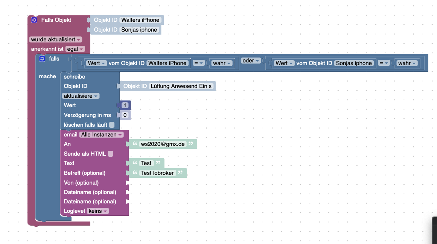Select trigger Objekt ID 'Sonjas iphone' field

(x=139, y=30)
